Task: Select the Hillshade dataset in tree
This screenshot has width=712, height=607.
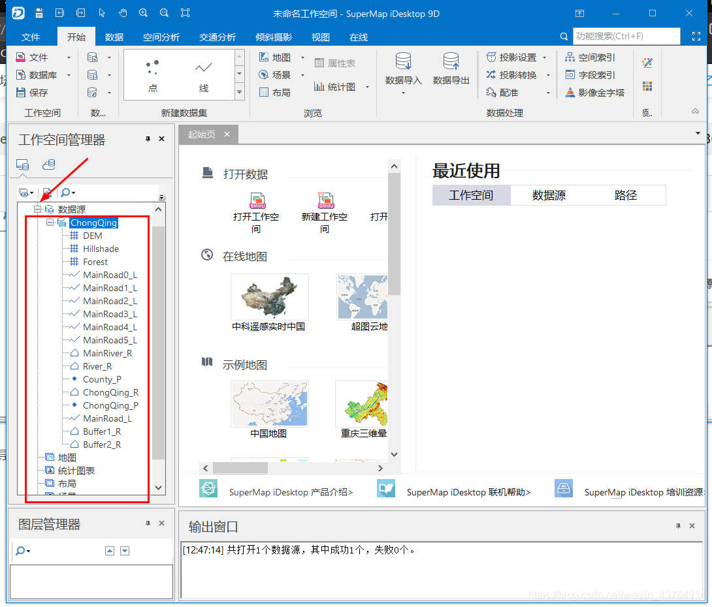Action: tap(101, 249)
